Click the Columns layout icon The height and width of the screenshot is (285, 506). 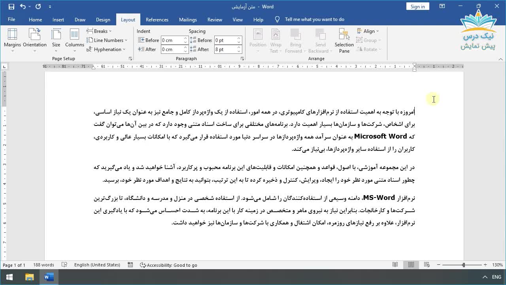(x=74, y=35)
